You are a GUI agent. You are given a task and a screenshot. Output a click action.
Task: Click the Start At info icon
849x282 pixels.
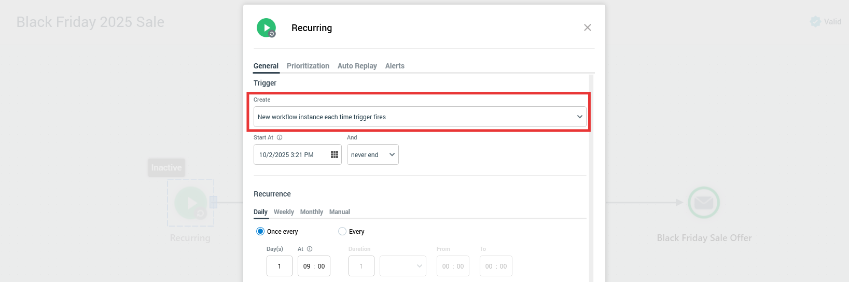(280, 137)
